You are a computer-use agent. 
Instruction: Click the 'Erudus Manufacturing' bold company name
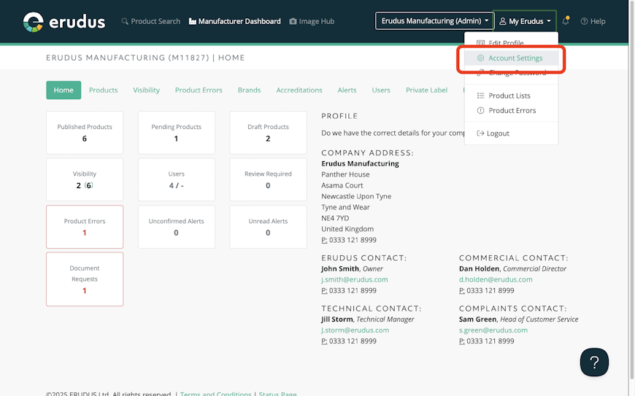(x=360, y=163)
